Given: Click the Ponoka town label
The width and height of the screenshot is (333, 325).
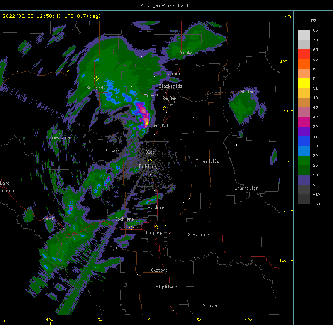Looking at the screenshot, I should [x=185, y=52].
